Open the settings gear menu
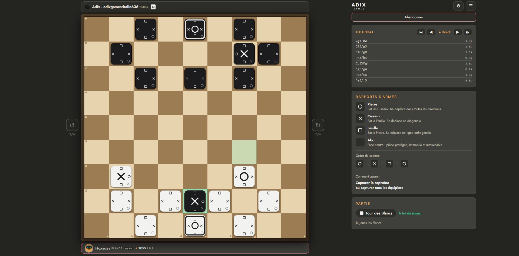 (458, 6)
